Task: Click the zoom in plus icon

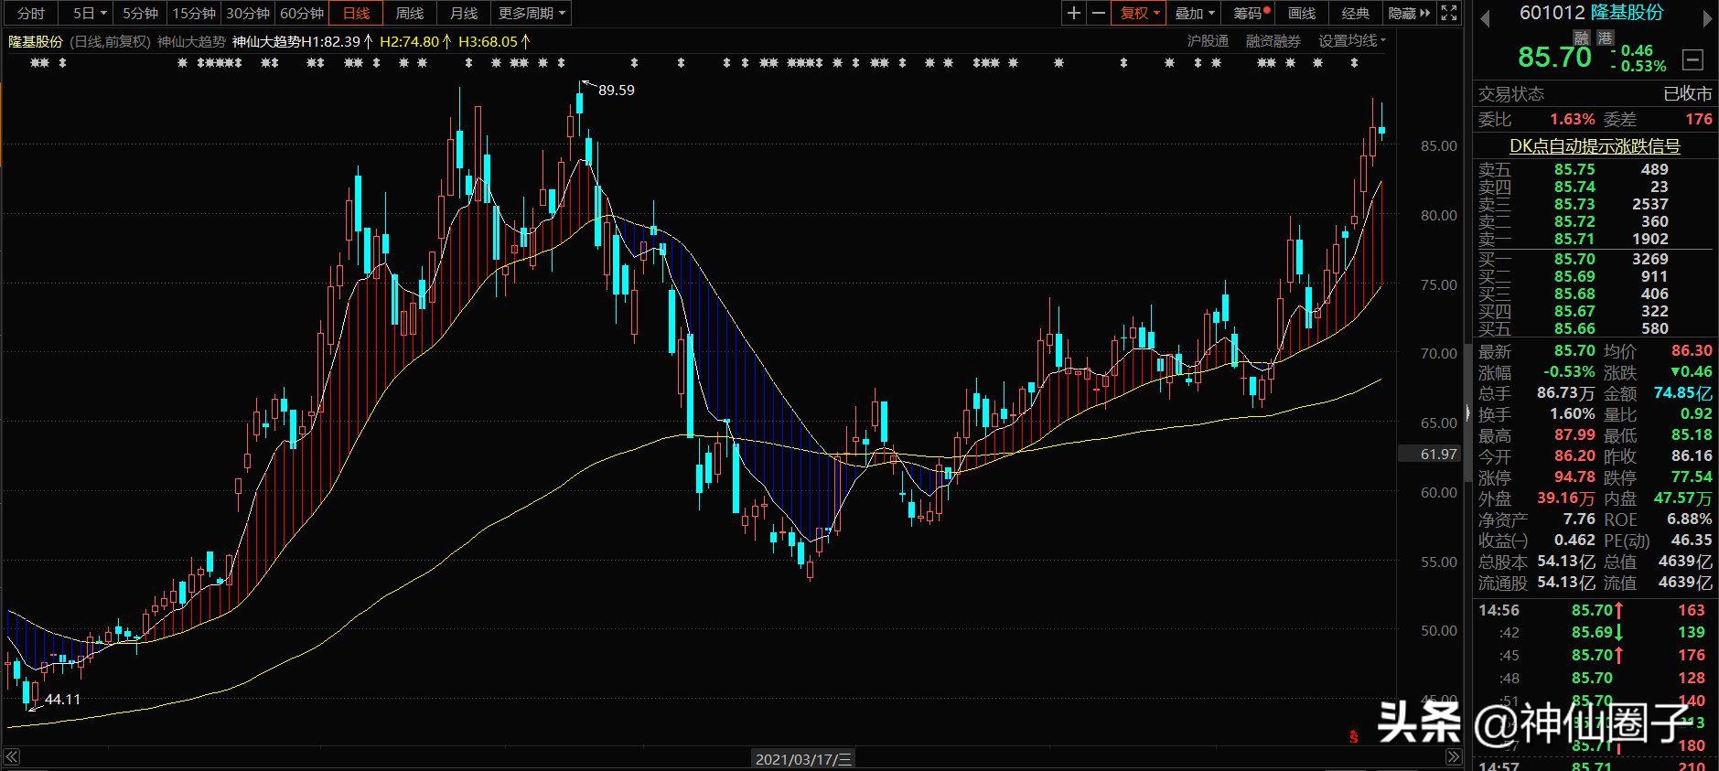Action: coord(1074,13)
